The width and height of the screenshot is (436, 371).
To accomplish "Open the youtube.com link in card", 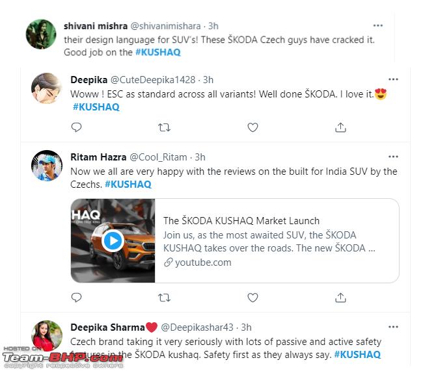I will [197, 262].
